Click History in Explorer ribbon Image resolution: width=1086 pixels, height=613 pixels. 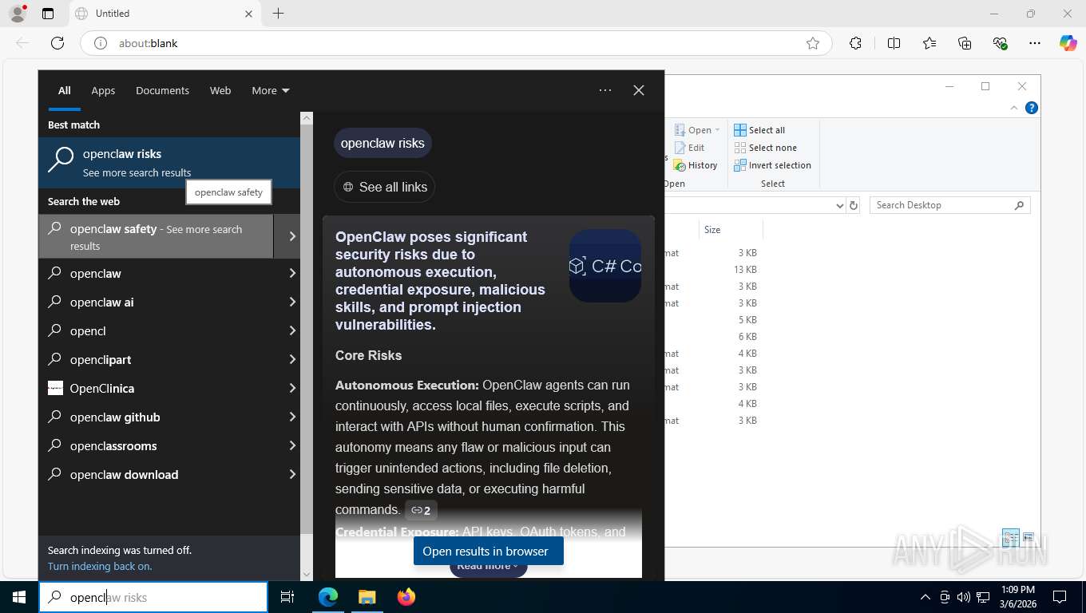tap(696, 165)
